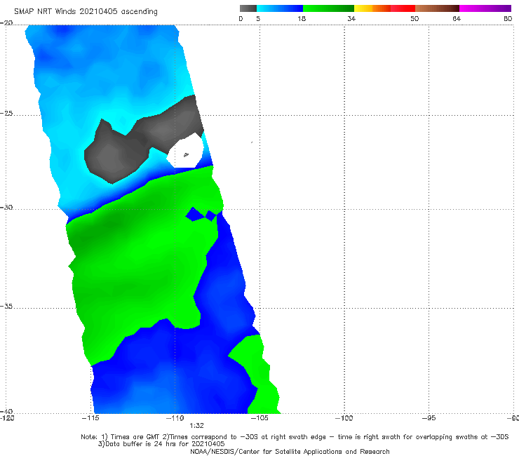Click the longitude label '-115'
519x456 pixels.
click(90, 418)
